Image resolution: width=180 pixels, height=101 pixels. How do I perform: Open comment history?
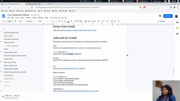click(160, 16)
